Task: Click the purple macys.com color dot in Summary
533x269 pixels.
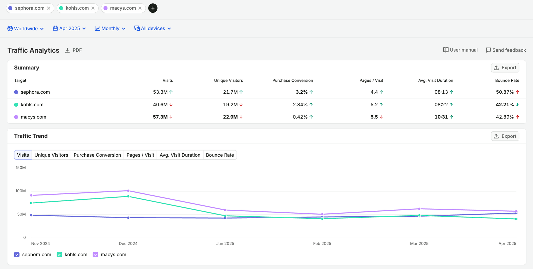Action: 16,117
